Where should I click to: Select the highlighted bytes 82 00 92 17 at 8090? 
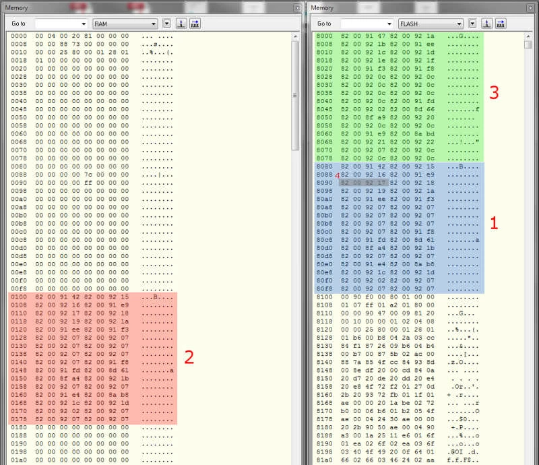point(363,183)
